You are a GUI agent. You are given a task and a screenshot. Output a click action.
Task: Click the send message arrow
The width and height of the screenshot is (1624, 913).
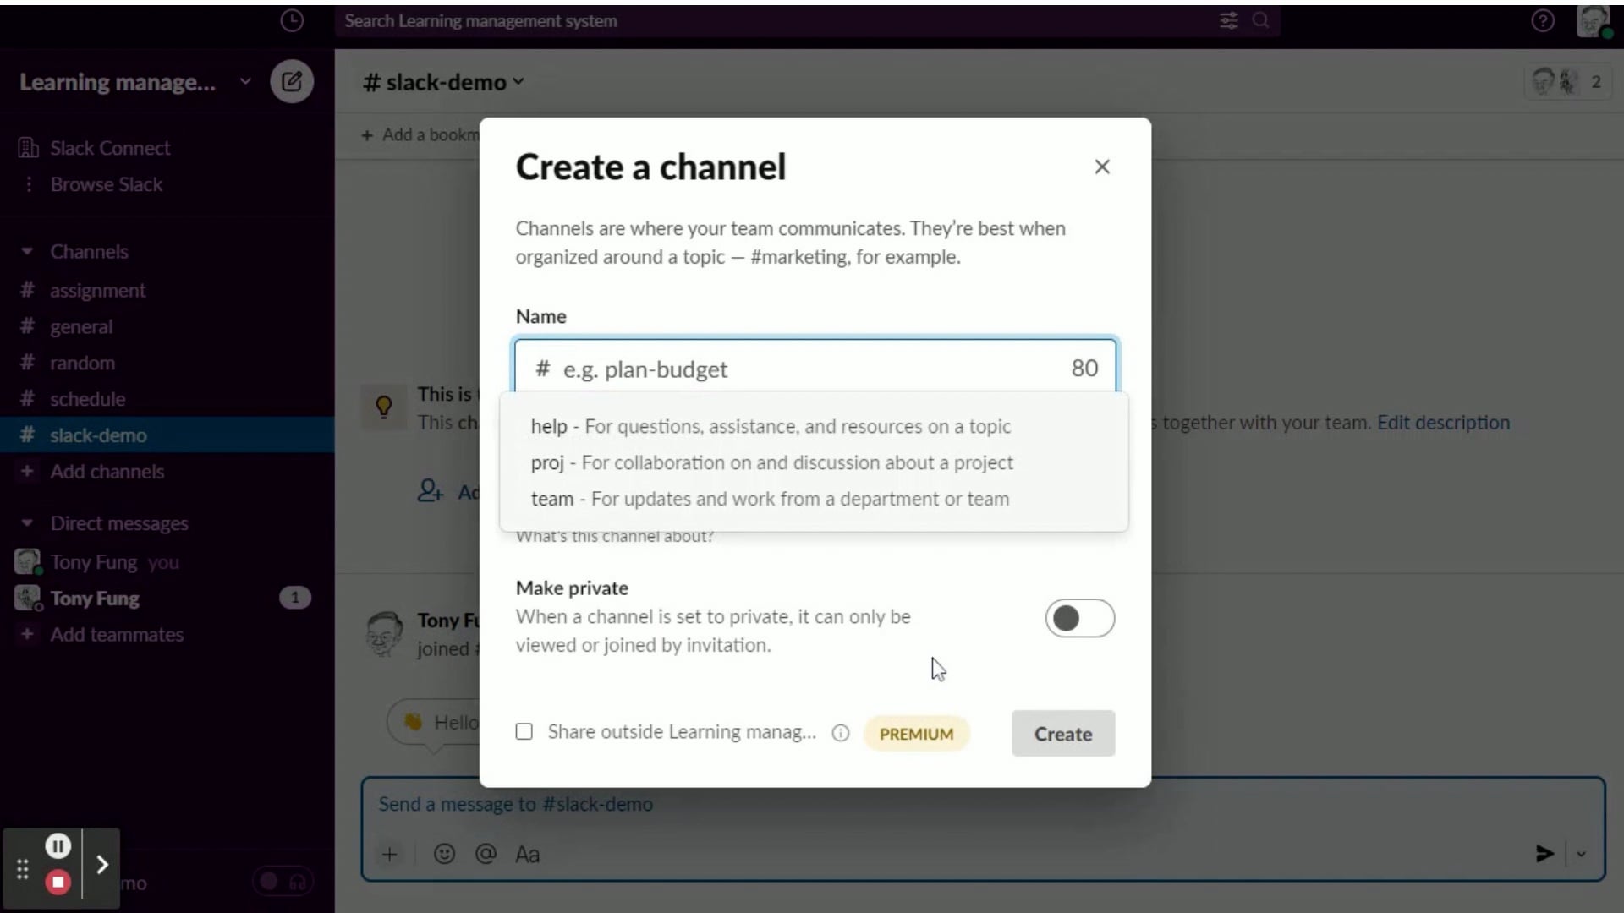pyautogui.click(x=1544, y=854)
